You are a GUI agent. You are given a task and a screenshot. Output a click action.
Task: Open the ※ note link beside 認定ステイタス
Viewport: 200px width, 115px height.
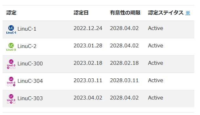[188, 13]
